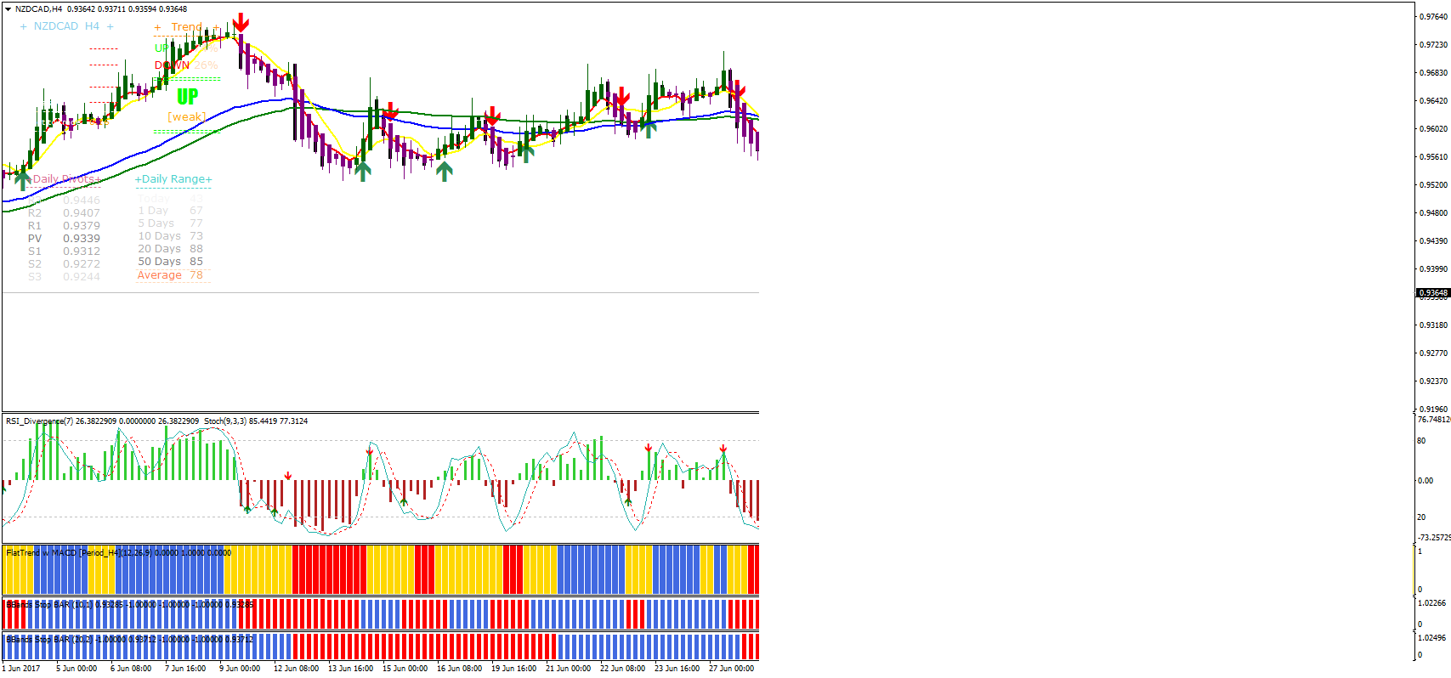1451x678 pixels.
Task: Click the +Daily Range+ heading
Action: (173, 179)
